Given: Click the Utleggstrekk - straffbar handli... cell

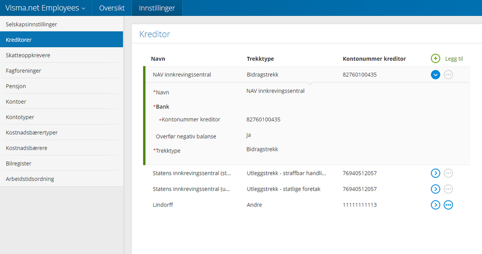Looking at the screenshot, I should (286, 173).
